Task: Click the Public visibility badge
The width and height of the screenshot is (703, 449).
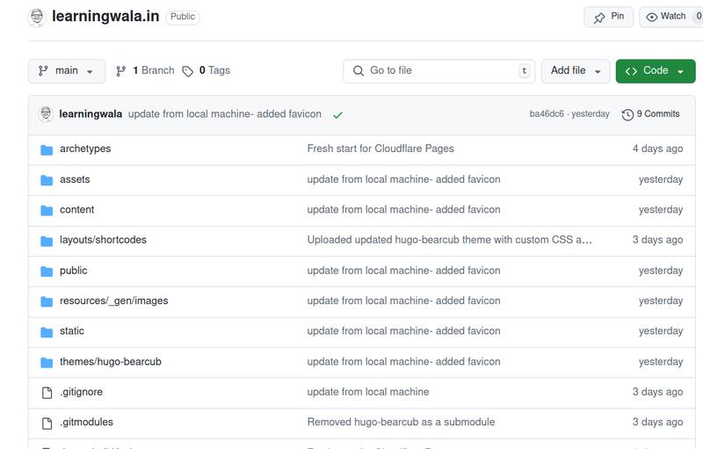Action: 183,17
